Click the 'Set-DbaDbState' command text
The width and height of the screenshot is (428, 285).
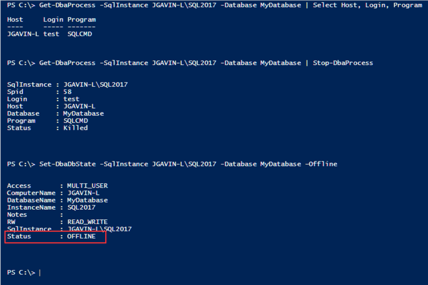tap(67, 164)
